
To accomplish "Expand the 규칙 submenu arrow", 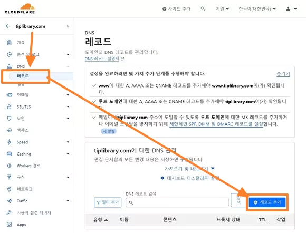I will (x=68, y=177).
